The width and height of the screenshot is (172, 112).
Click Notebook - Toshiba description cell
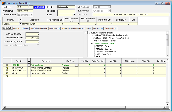[x=46, y=73]
